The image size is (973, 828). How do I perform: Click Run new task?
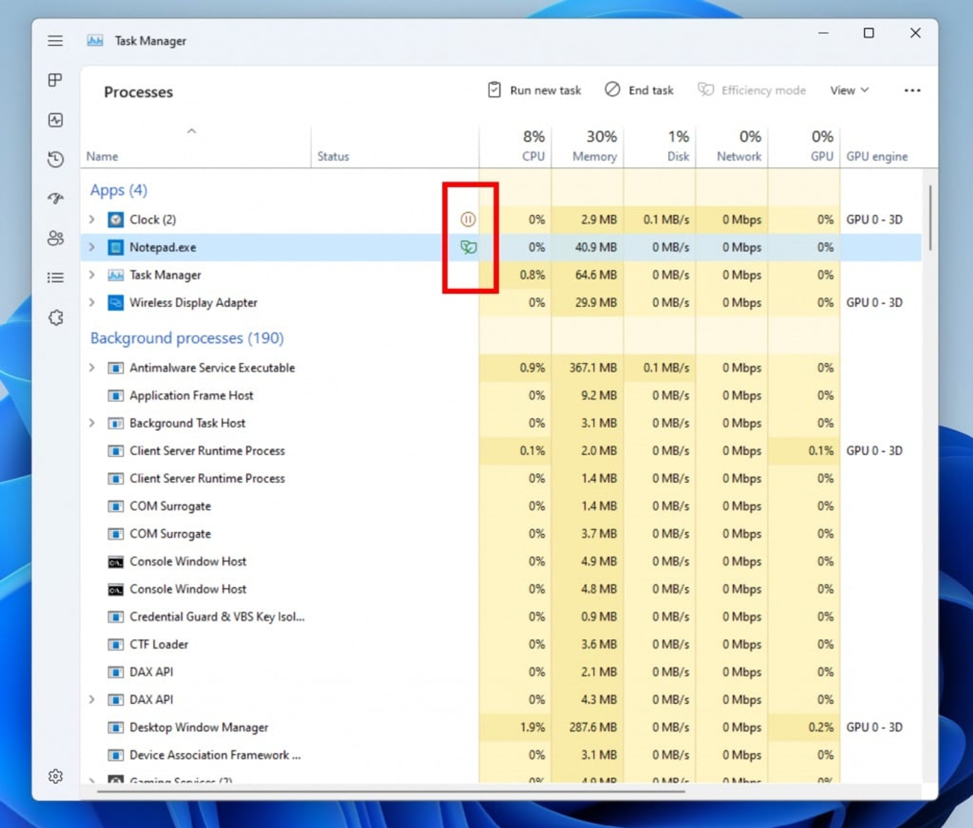click(x=534, y=90)
